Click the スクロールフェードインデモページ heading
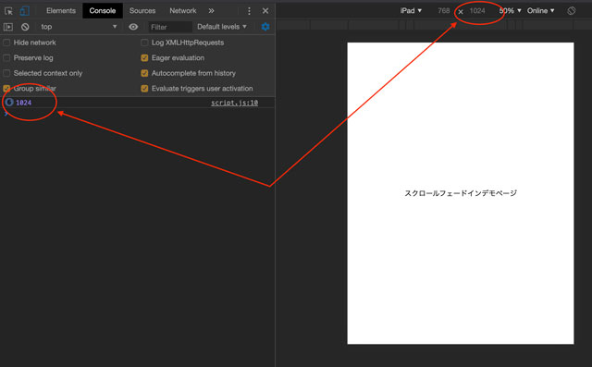Viewport: 592px width, 367px height. (x=461, y=193)
